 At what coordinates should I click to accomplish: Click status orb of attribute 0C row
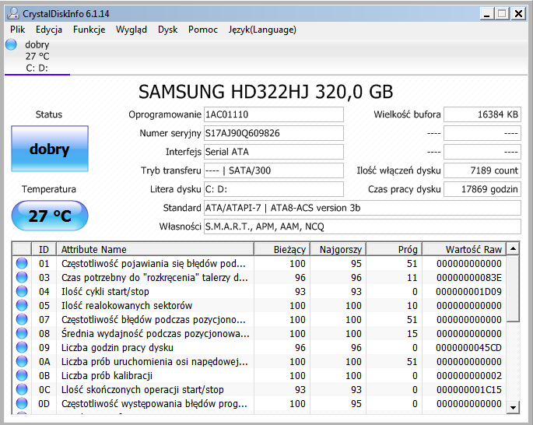click(22, 390)
